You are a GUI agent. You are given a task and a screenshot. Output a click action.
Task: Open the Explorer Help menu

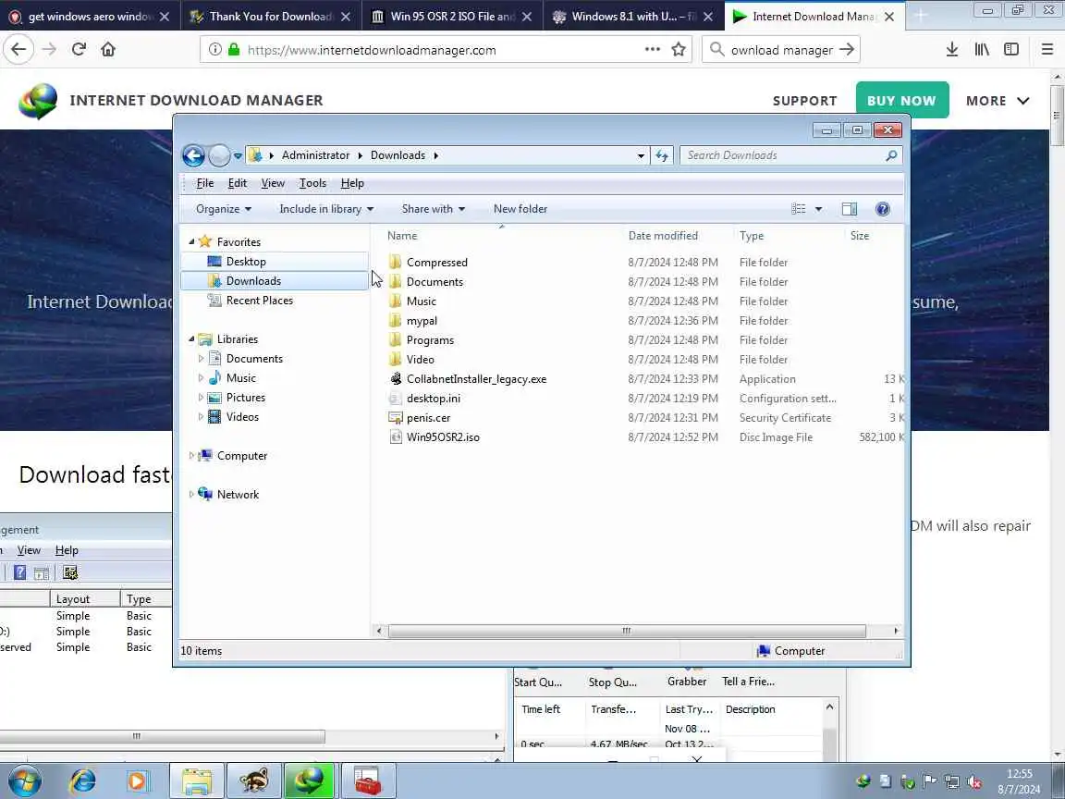point(352,183)
